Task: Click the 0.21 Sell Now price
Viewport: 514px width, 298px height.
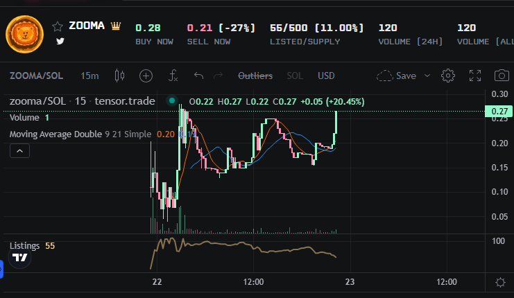Action: click(x=200, y=28)
